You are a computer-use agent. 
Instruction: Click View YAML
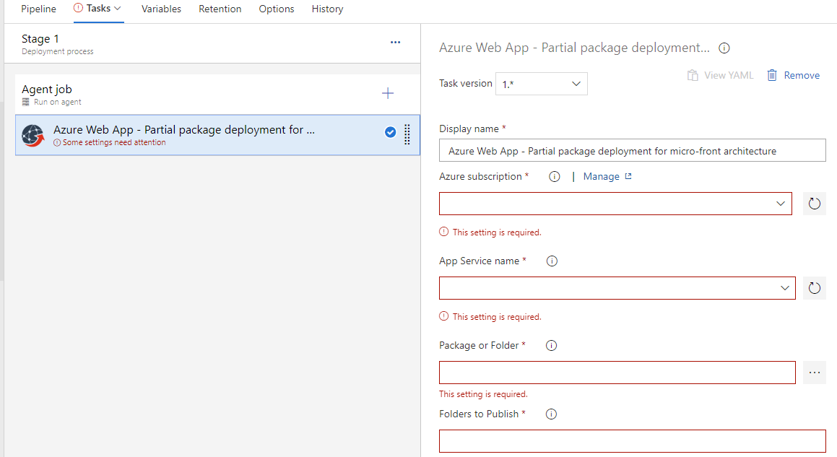point(720,75)
